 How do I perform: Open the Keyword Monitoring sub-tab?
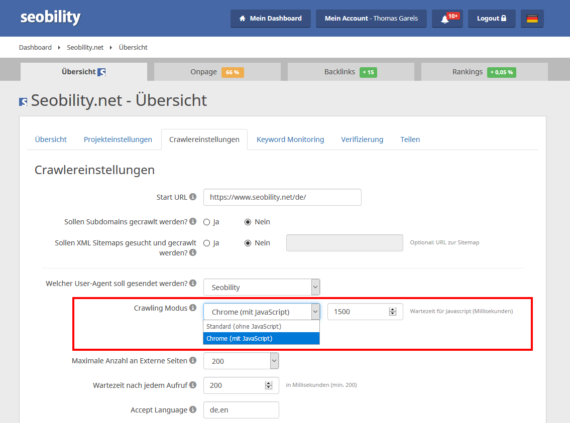[x=290, y=139]
